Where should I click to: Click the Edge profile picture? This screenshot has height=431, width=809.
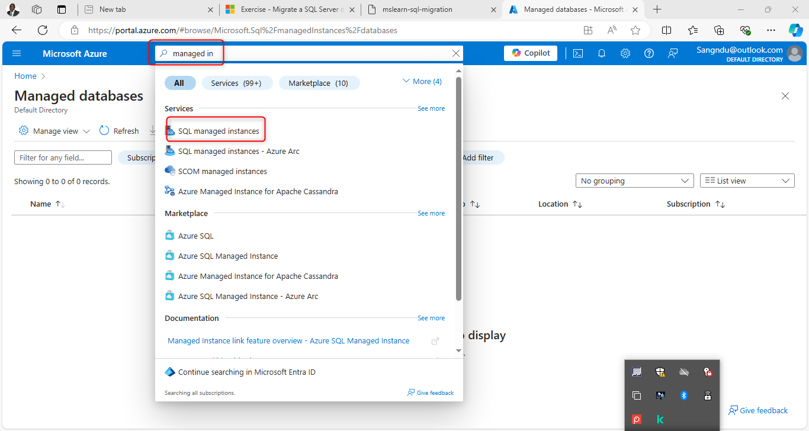14,9
